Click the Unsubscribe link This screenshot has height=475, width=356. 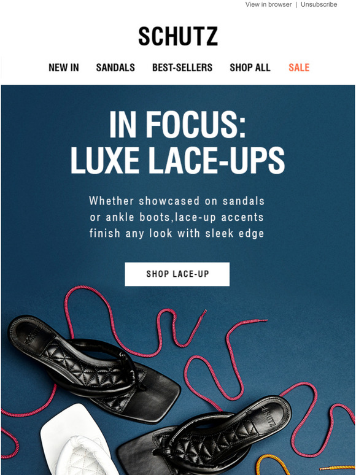319,4
